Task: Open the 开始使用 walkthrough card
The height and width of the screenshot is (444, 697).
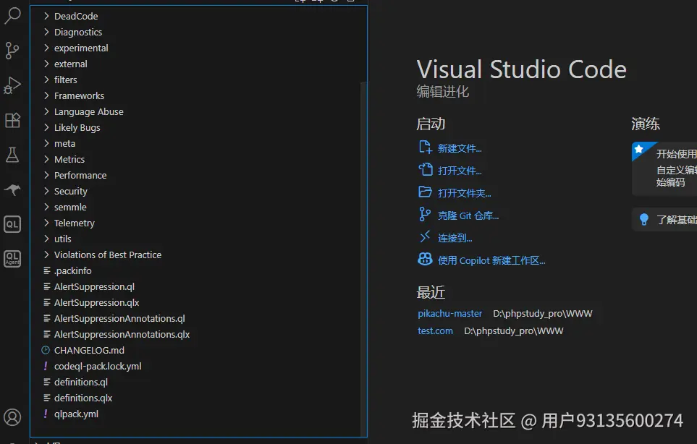Action: click(x=664, y=168)
